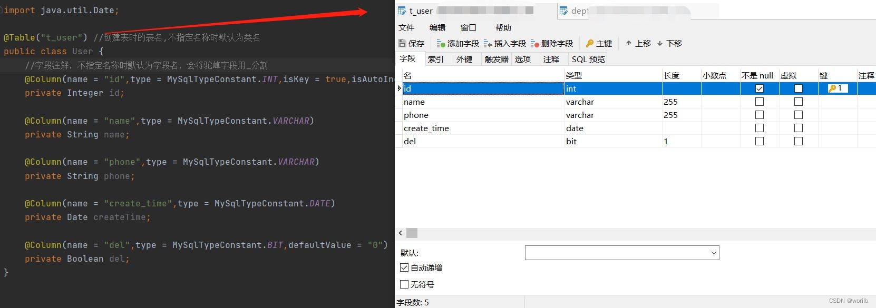Click "import java.util.Date;" line in editor

(61, 10)
